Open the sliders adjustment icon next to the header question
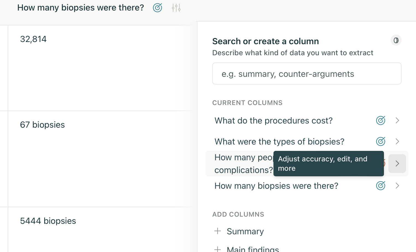 (x=176, y=8)
